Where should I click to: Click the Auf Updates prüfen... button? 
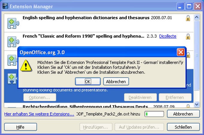coord(139,127)
